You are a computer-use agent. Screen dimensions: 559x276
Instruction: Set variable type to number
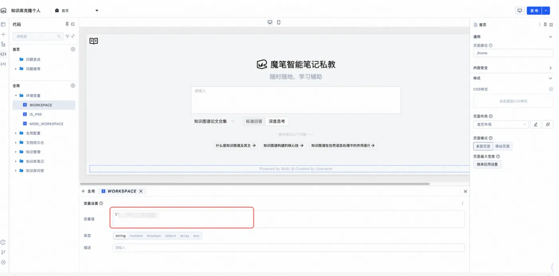(136, 236)
